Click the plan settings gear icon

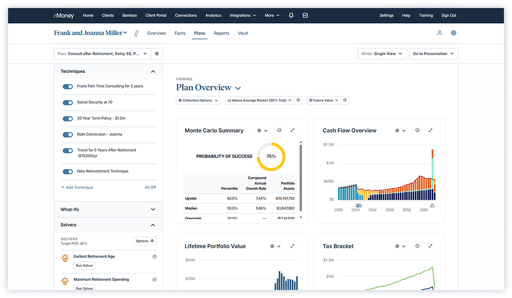coord(157,54)
